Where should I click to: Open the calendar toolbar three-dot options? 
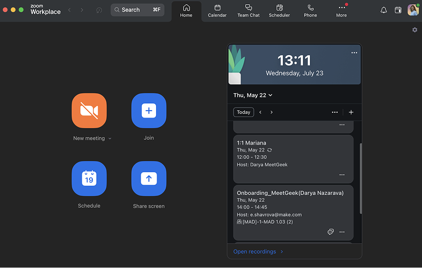(x=334, y=112)
